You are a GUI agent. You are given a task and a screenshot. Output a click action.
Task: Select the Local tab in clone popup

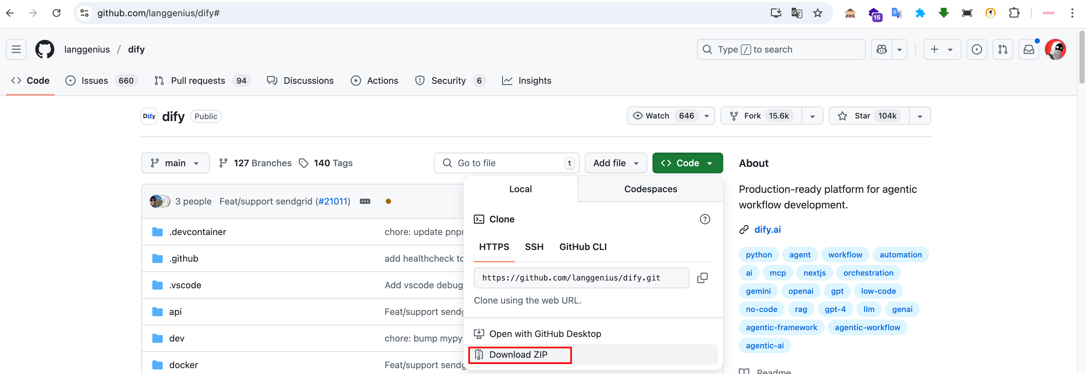[x=520, y=189]
